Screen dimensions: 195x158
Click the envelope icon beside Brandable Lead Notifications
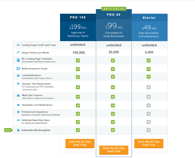click(18, 105)
